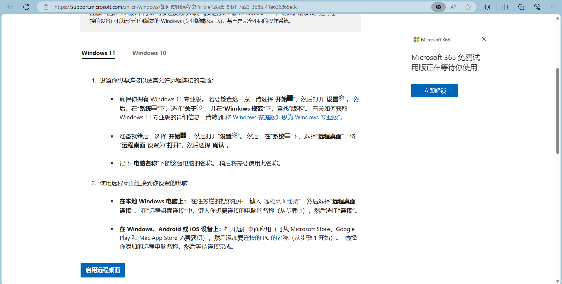Select the Windows 11 tab
Viewport: 562px width, 284px height.
click(x=98, y=53)
